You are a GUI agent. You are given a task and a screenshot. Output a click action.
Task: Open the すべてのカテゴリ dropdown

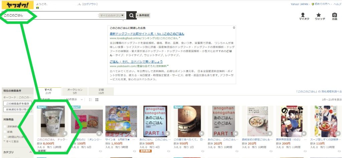(x=112, y=15)
